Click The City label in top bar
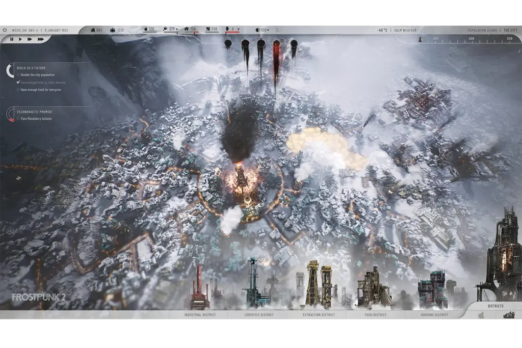This screenshot has width=522, height=348. pos(510,30)
